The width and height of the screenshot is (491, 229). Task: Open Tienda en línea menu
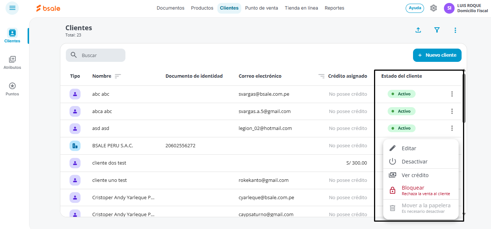(301, 8)
